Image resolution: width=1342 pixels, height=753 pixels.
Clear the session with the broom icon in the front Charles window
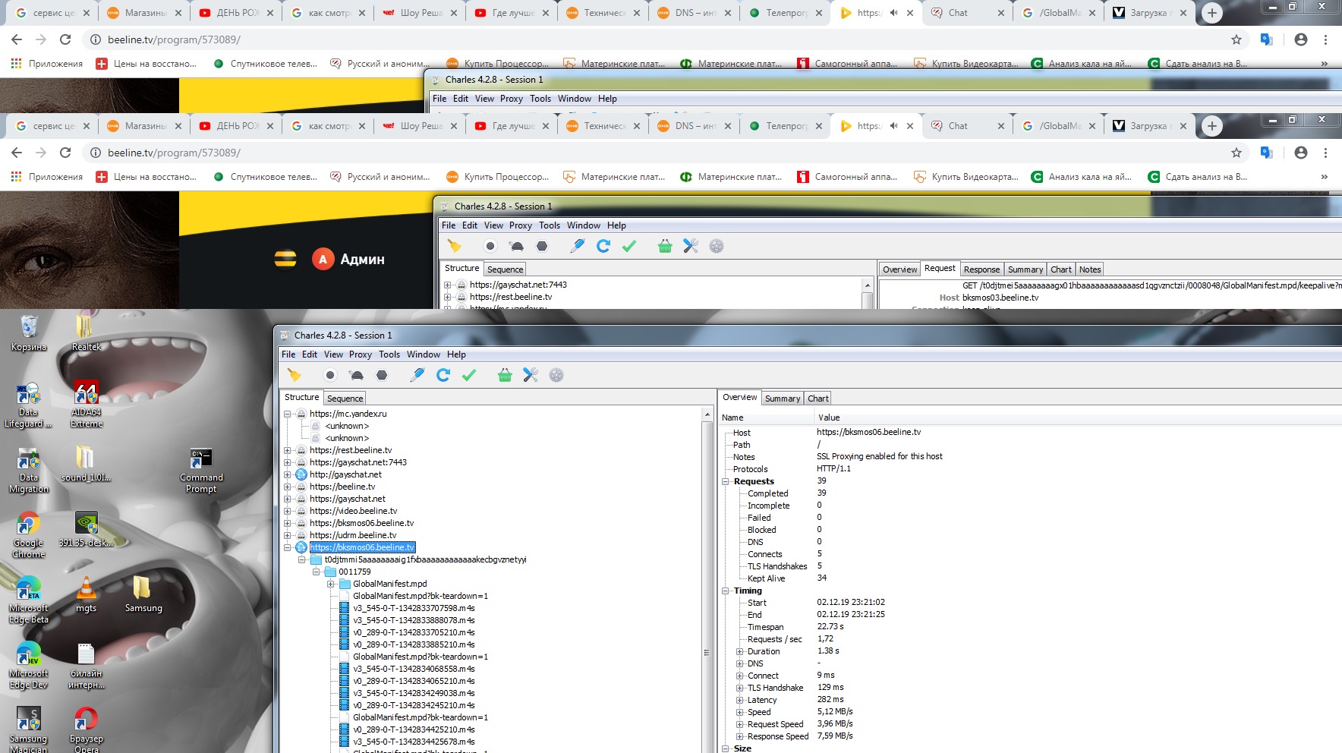(294, 375)
